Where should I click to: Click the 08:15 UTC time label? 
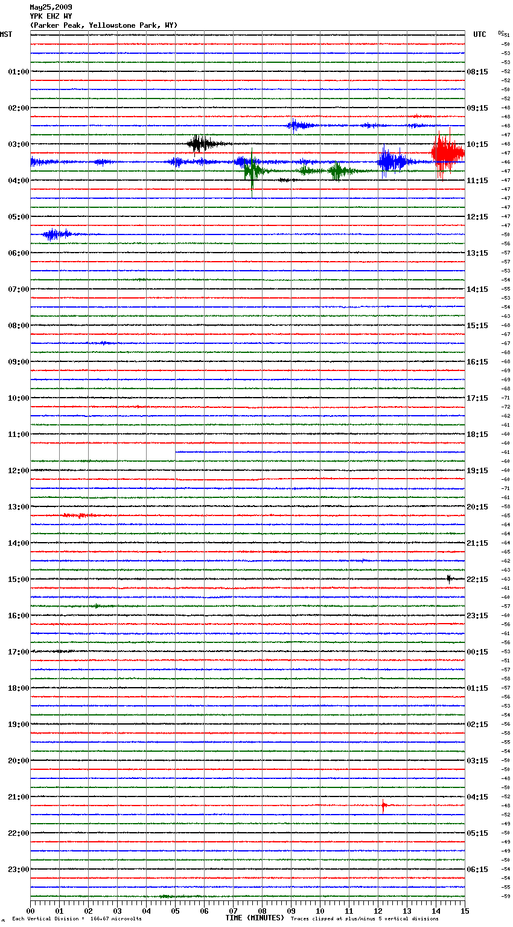(477, 71)
